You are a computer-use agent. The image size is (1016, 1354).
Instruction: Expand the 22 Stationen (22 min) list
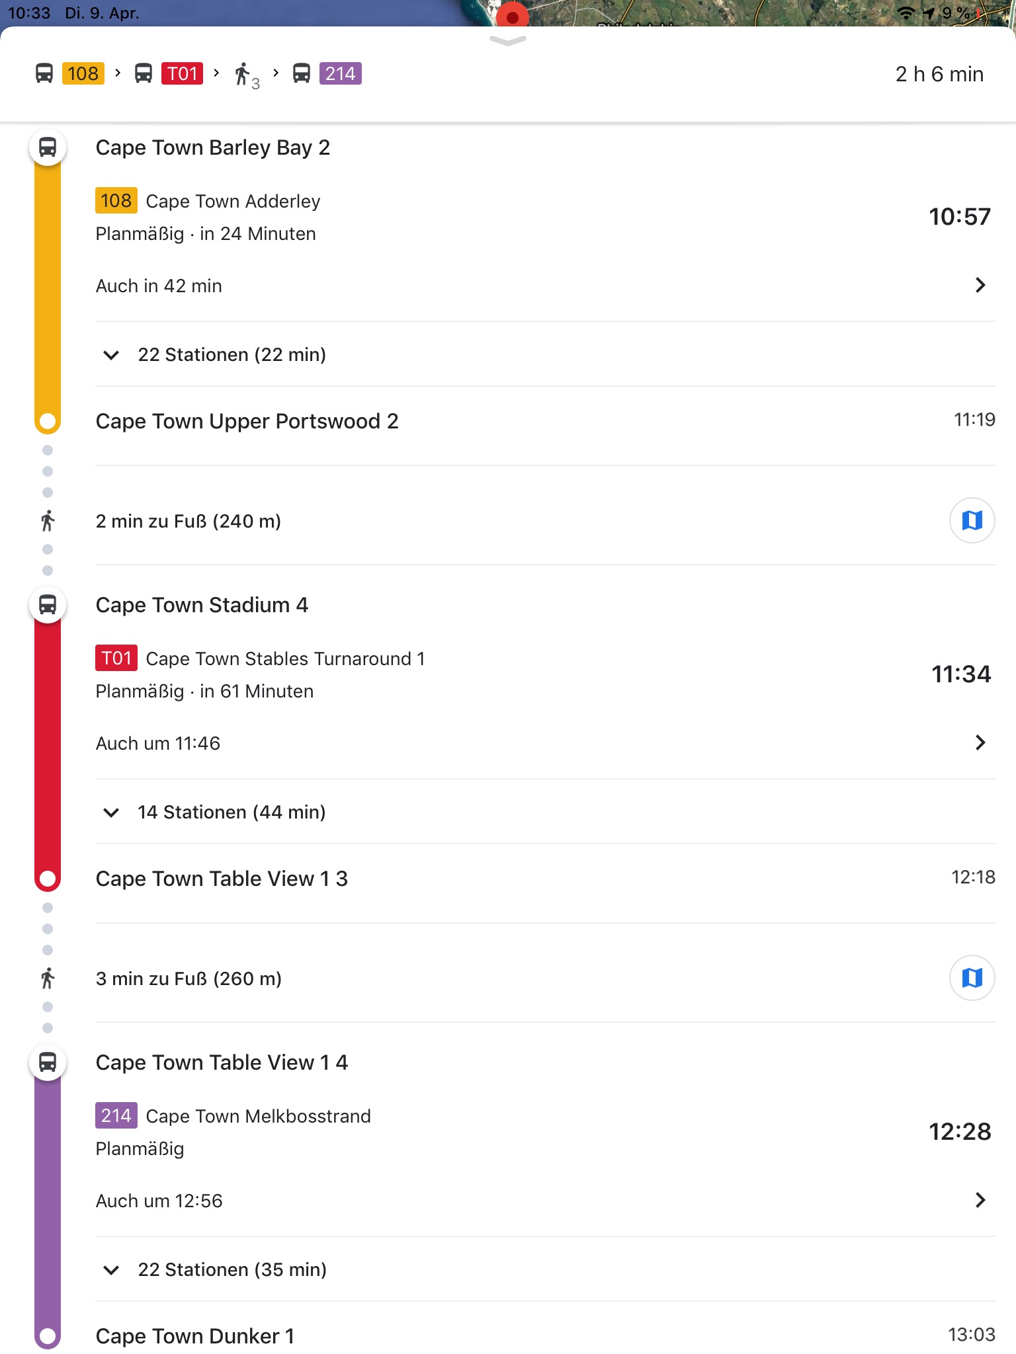click(112, 355)
